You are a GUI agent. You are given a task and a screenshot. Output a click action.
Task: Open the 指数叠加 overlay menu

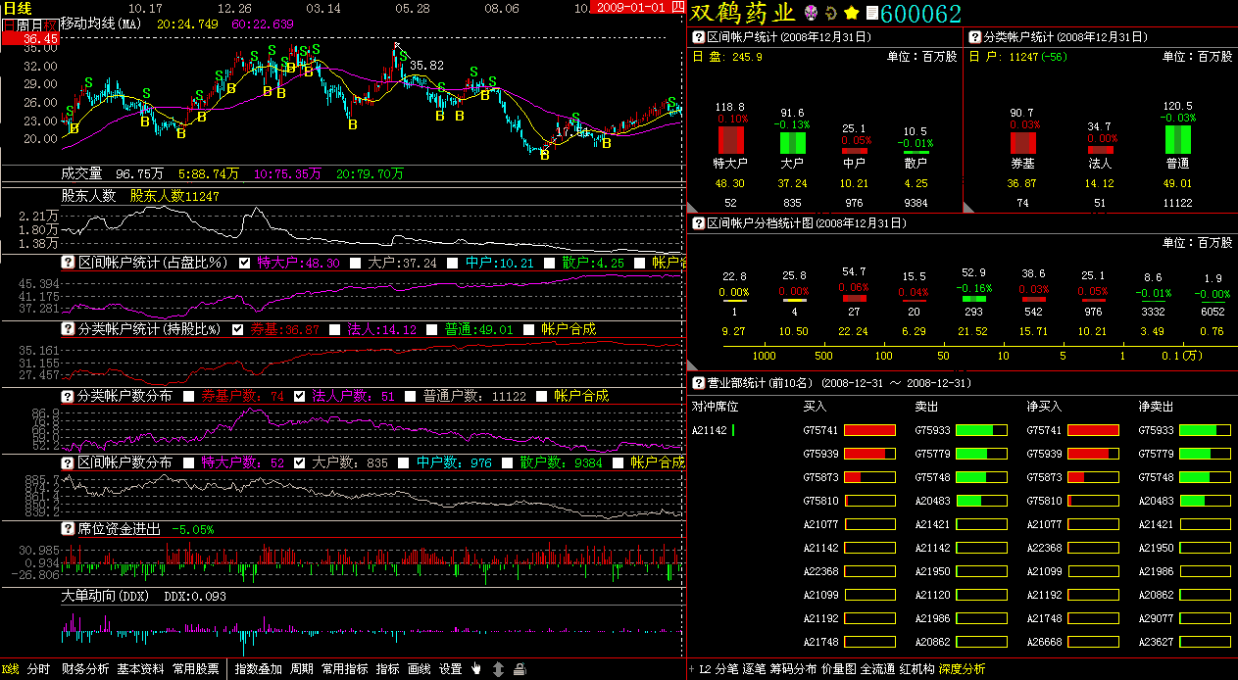click(x=259, y=669)
